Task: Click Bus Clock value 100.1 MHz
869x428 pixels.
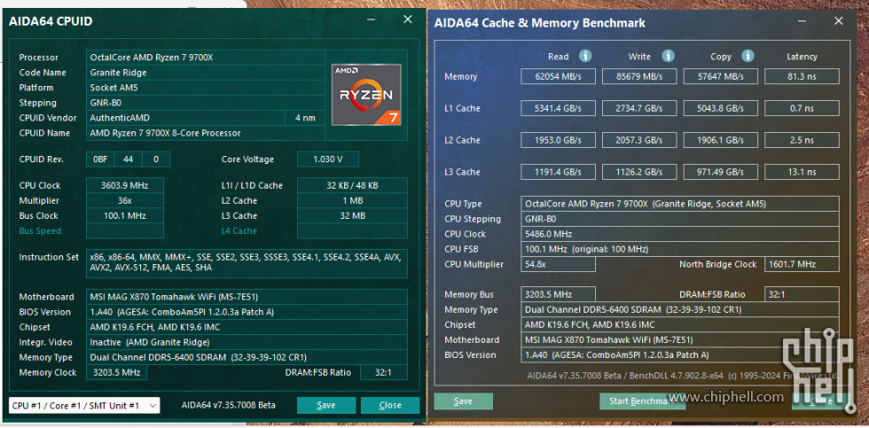Action: [125, 215]
